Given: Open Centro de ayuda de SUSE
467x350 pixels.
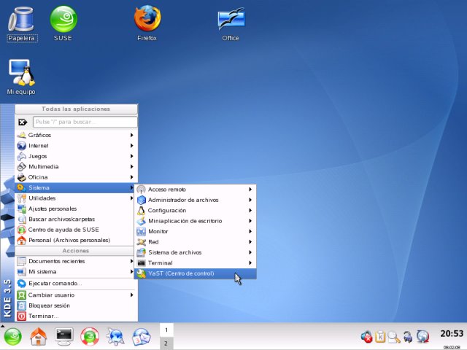Looking at the screenshot, I should pyautogui.click(x=75, y=230).
